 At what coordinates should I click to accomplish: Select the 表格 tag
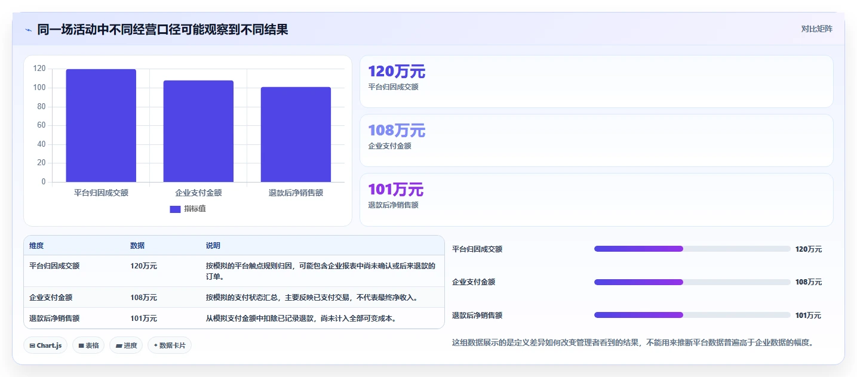point(88,345)
